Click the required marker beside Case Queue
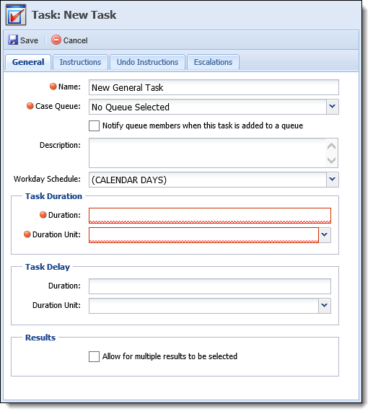373x414 pixels. coord(30,106)
